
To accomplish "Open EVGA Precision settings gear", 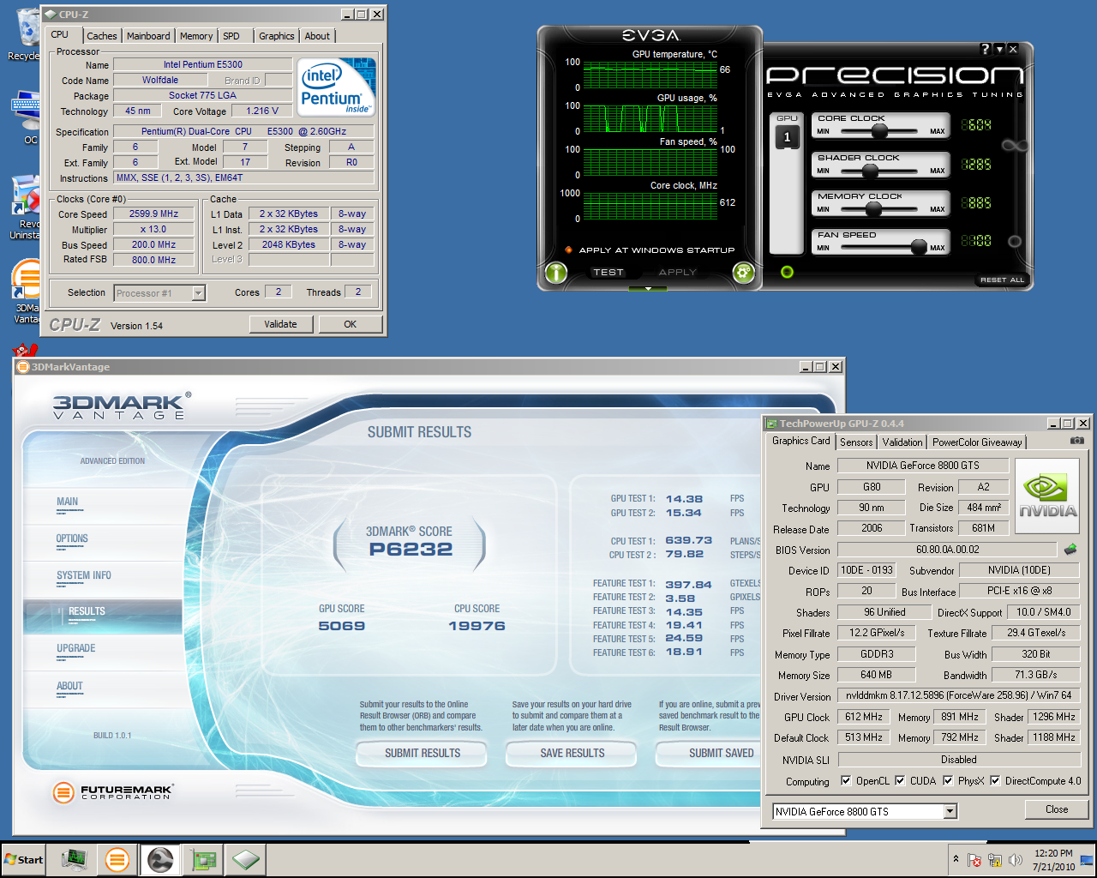I will [743, 273].
